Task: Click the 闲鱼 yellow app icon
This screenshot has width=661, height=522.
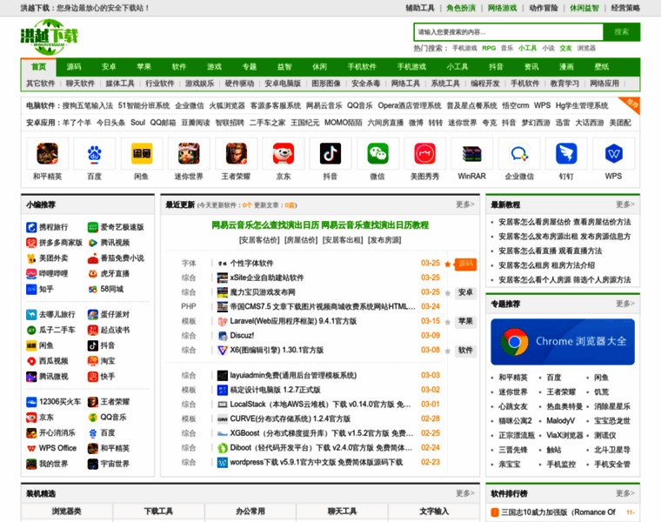Action: [x=142, y=153]
